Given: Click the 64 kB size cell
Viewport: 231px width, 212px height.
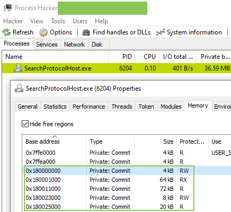Looking at the screenshot, I should (166, 180).
